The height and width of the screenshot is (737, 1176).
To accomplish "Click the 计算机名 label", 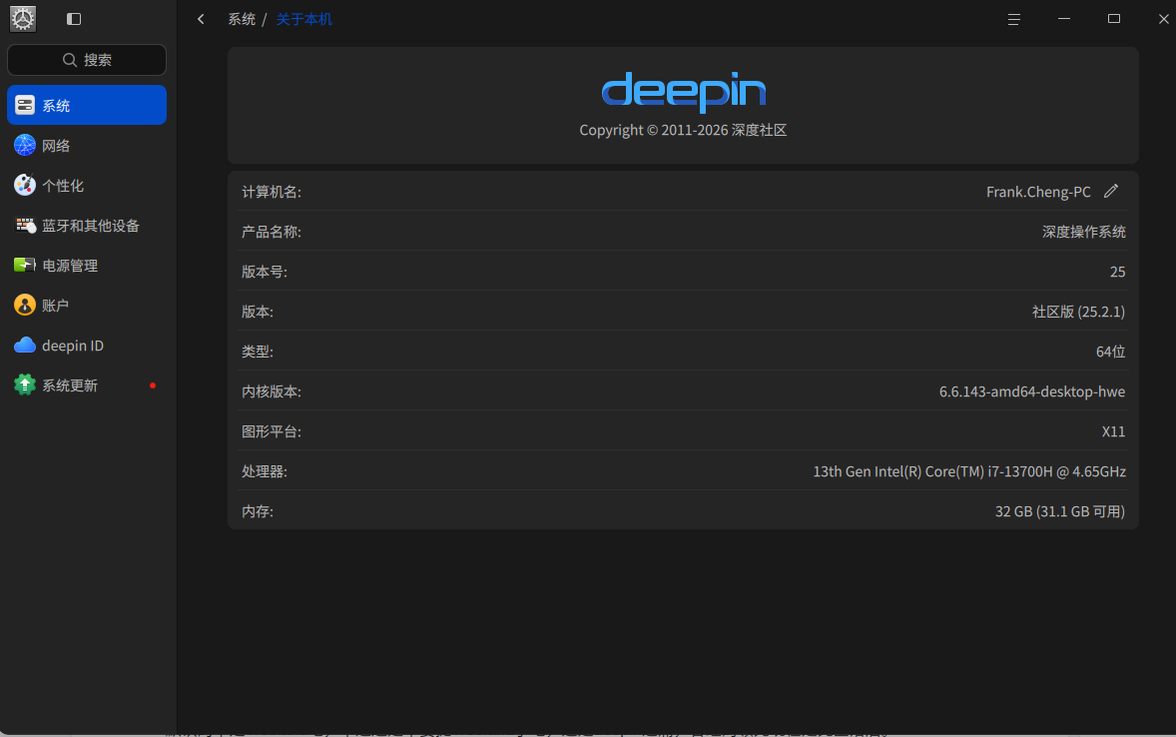I will (271, 192).
